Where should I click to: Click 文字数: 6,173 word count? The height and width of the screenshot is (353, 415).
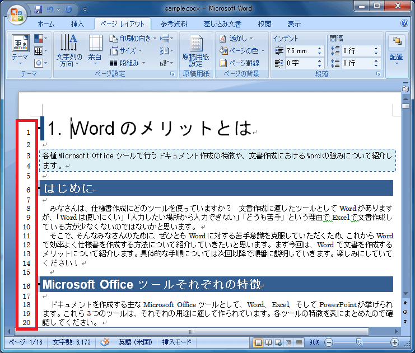[x=72, y=342]
